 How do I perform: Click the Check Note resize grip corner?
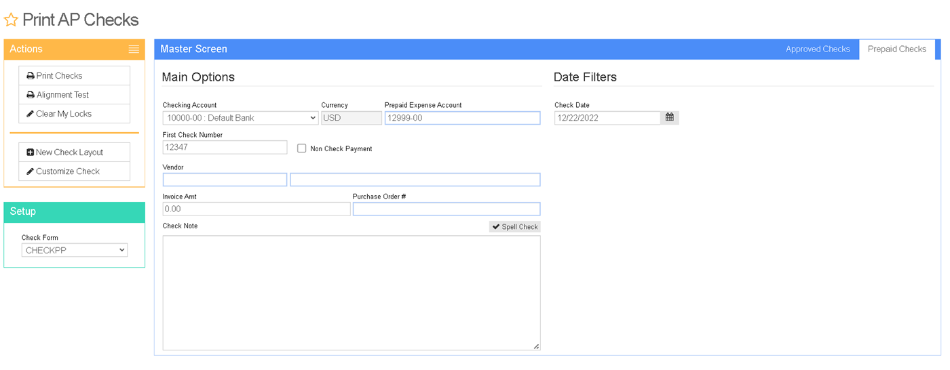[536, 346]
